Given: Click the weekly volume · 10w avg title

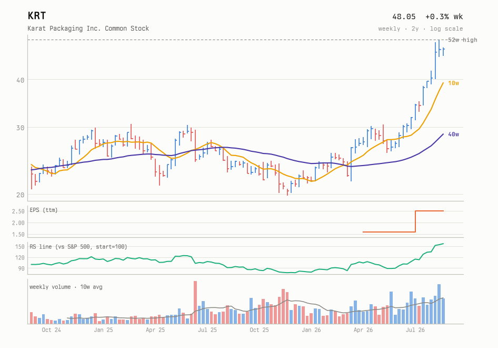Looking at the screenshot, I should (x=66, y=287).
